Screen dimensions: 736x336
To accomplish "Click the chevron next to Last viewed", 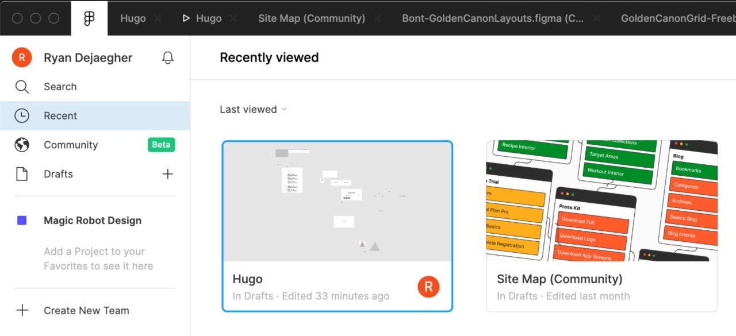I will (x=284, y=110).
